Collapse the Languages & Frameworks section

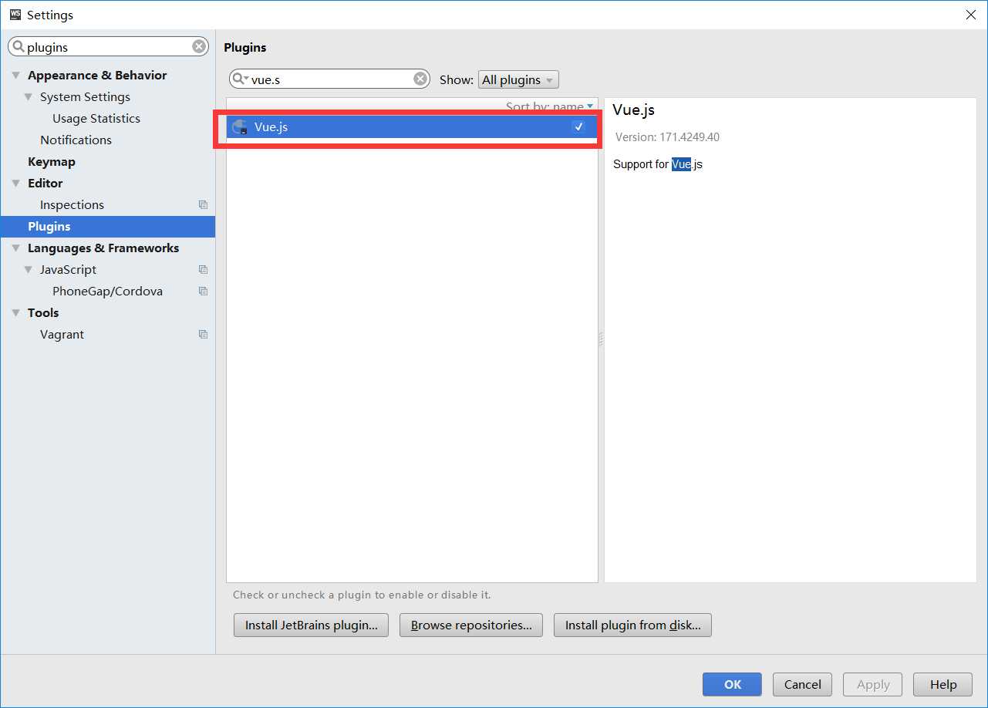pyautogui.click(x=16, y=248)
